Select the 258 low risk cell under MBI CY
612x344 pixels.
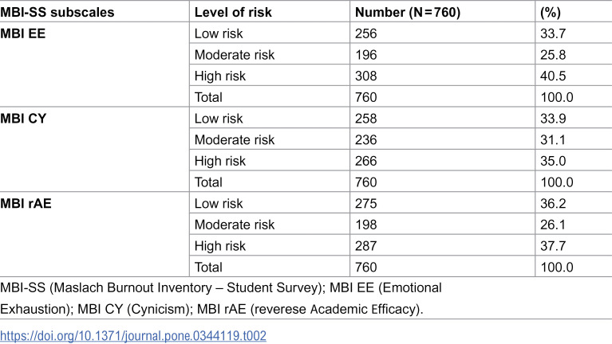pos(365,119)
